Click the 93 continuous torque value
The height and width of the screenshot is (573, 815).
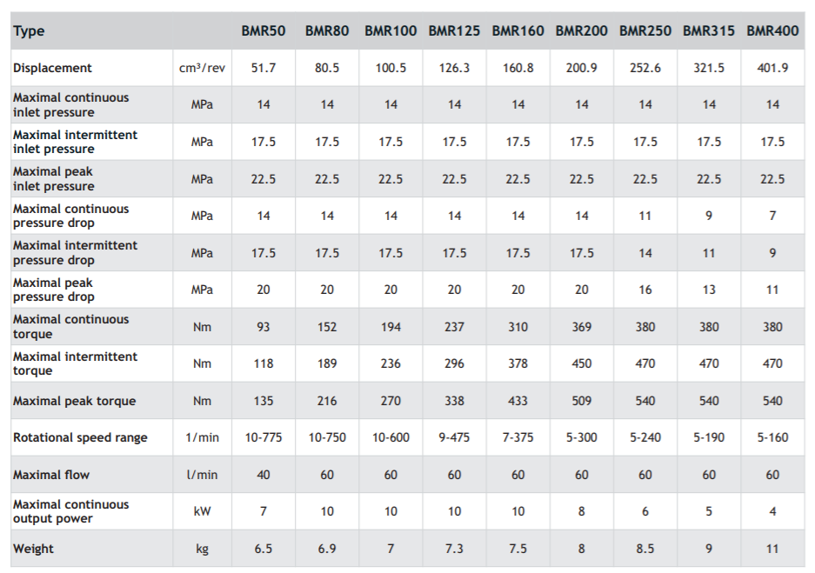(x=263, y=327)
